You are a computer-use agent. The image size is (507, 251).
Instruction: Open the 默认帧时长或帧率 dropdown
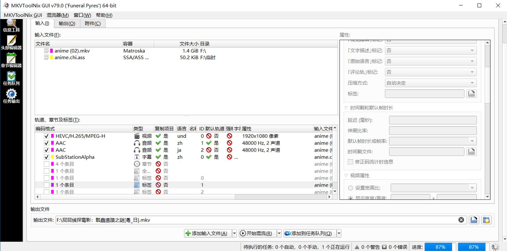click(x=433, y=141)
